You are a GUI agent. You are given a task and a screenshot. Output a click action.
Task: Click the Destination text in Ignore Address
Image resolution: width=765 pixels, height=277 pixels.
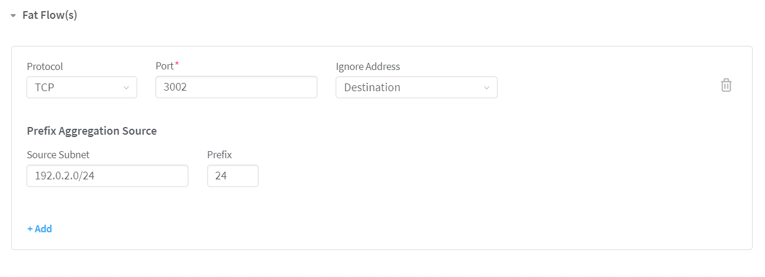(372, 88)
